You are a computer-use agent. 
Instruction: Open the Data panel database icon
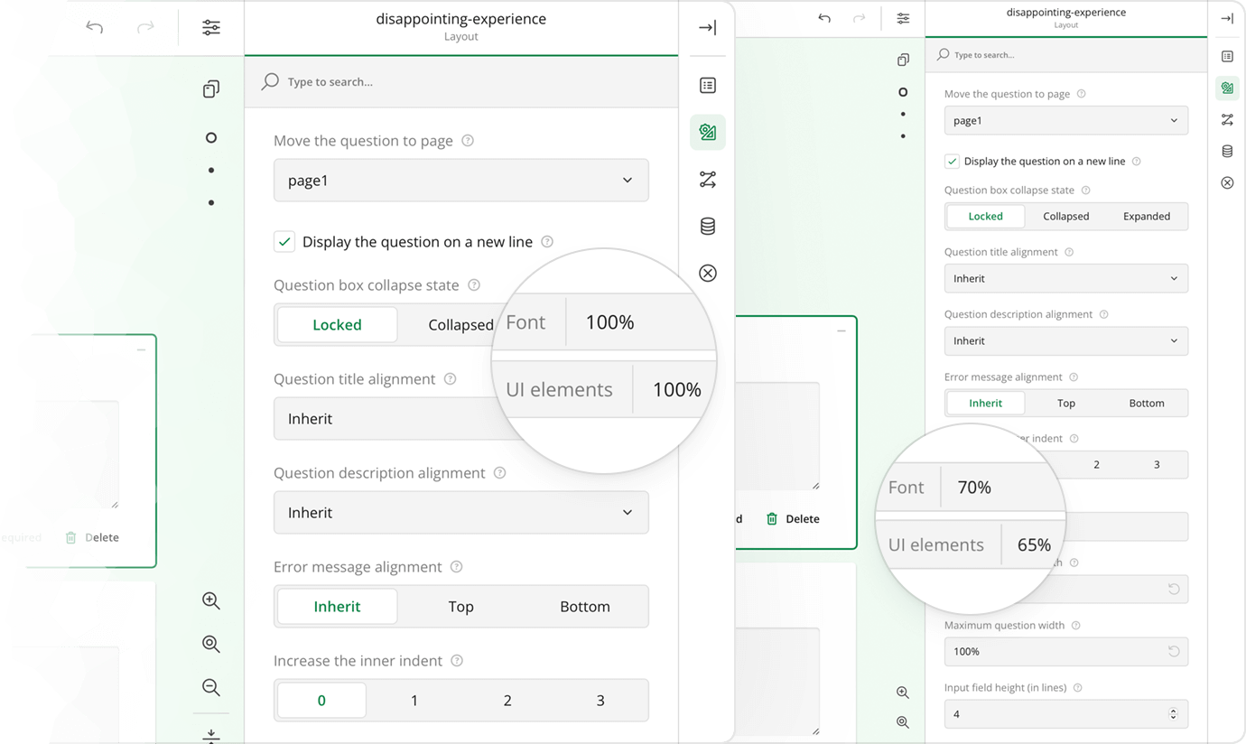point(707,226)
